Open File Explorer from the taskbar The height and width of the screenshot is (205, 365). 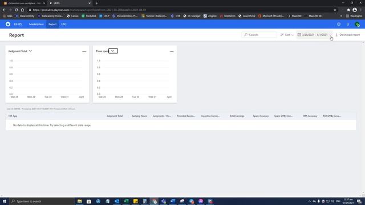point(79,201)
